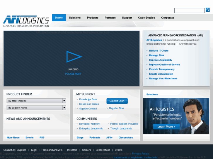Click the PRODUCT FINDER heading
The height and width of the screenshot is (159, 213).
click(19, 94)
